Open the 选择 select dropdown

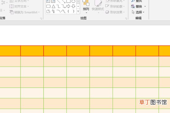point(138,12)
